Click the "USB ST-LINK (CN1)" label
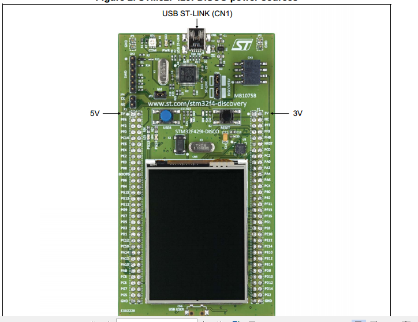Screen dimensions: 418x322 tap(197, 14)
